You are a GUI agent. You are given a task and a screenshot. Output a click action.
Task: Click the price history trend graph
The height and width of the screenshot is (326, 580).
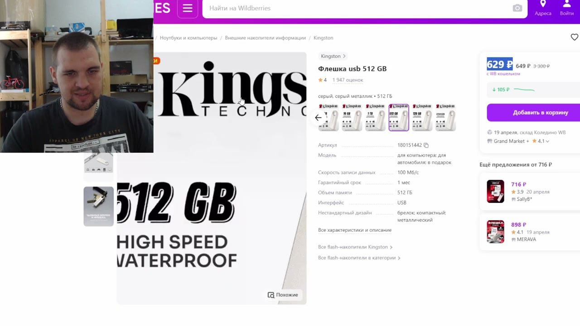tap(524, 90)
